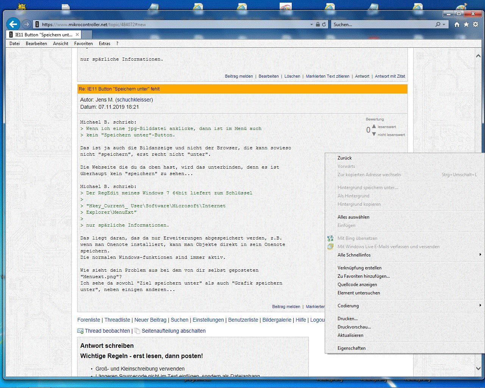This screenshot has height=388, width=485.
Task: Click the Antwort mit Zitat link
Action: tap(390, 76)
